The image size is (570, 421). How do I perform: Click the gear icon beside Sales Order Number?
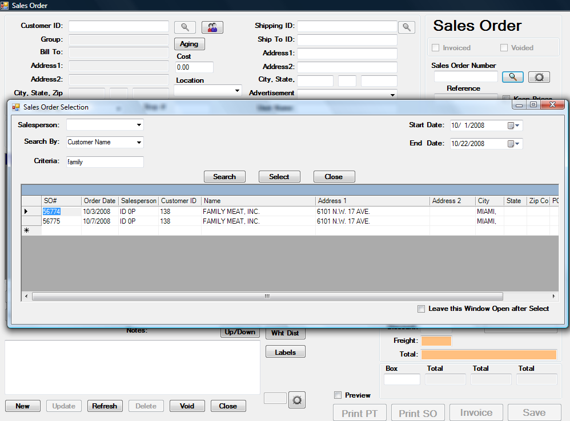pyautogui.click(x=539, y=77)
